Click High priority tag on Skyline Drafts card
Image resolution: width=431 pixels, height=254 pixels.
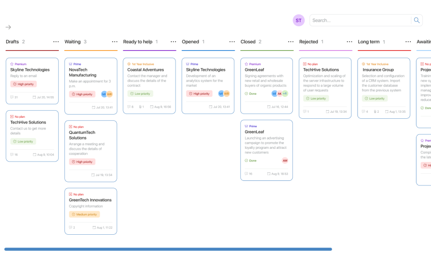click(24, 84)
